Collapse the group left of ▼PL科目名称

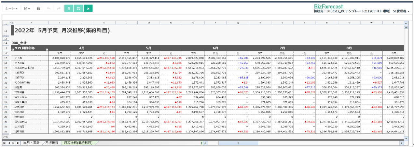(13, 50)
